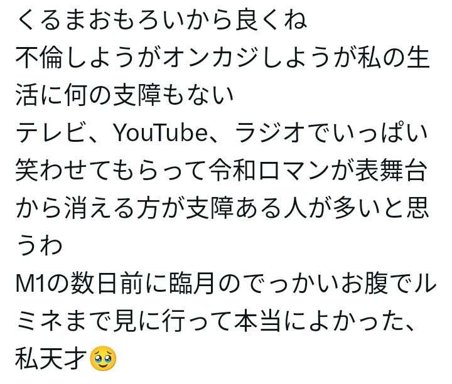Click the word YouTube in the text

tap(161, 133)
